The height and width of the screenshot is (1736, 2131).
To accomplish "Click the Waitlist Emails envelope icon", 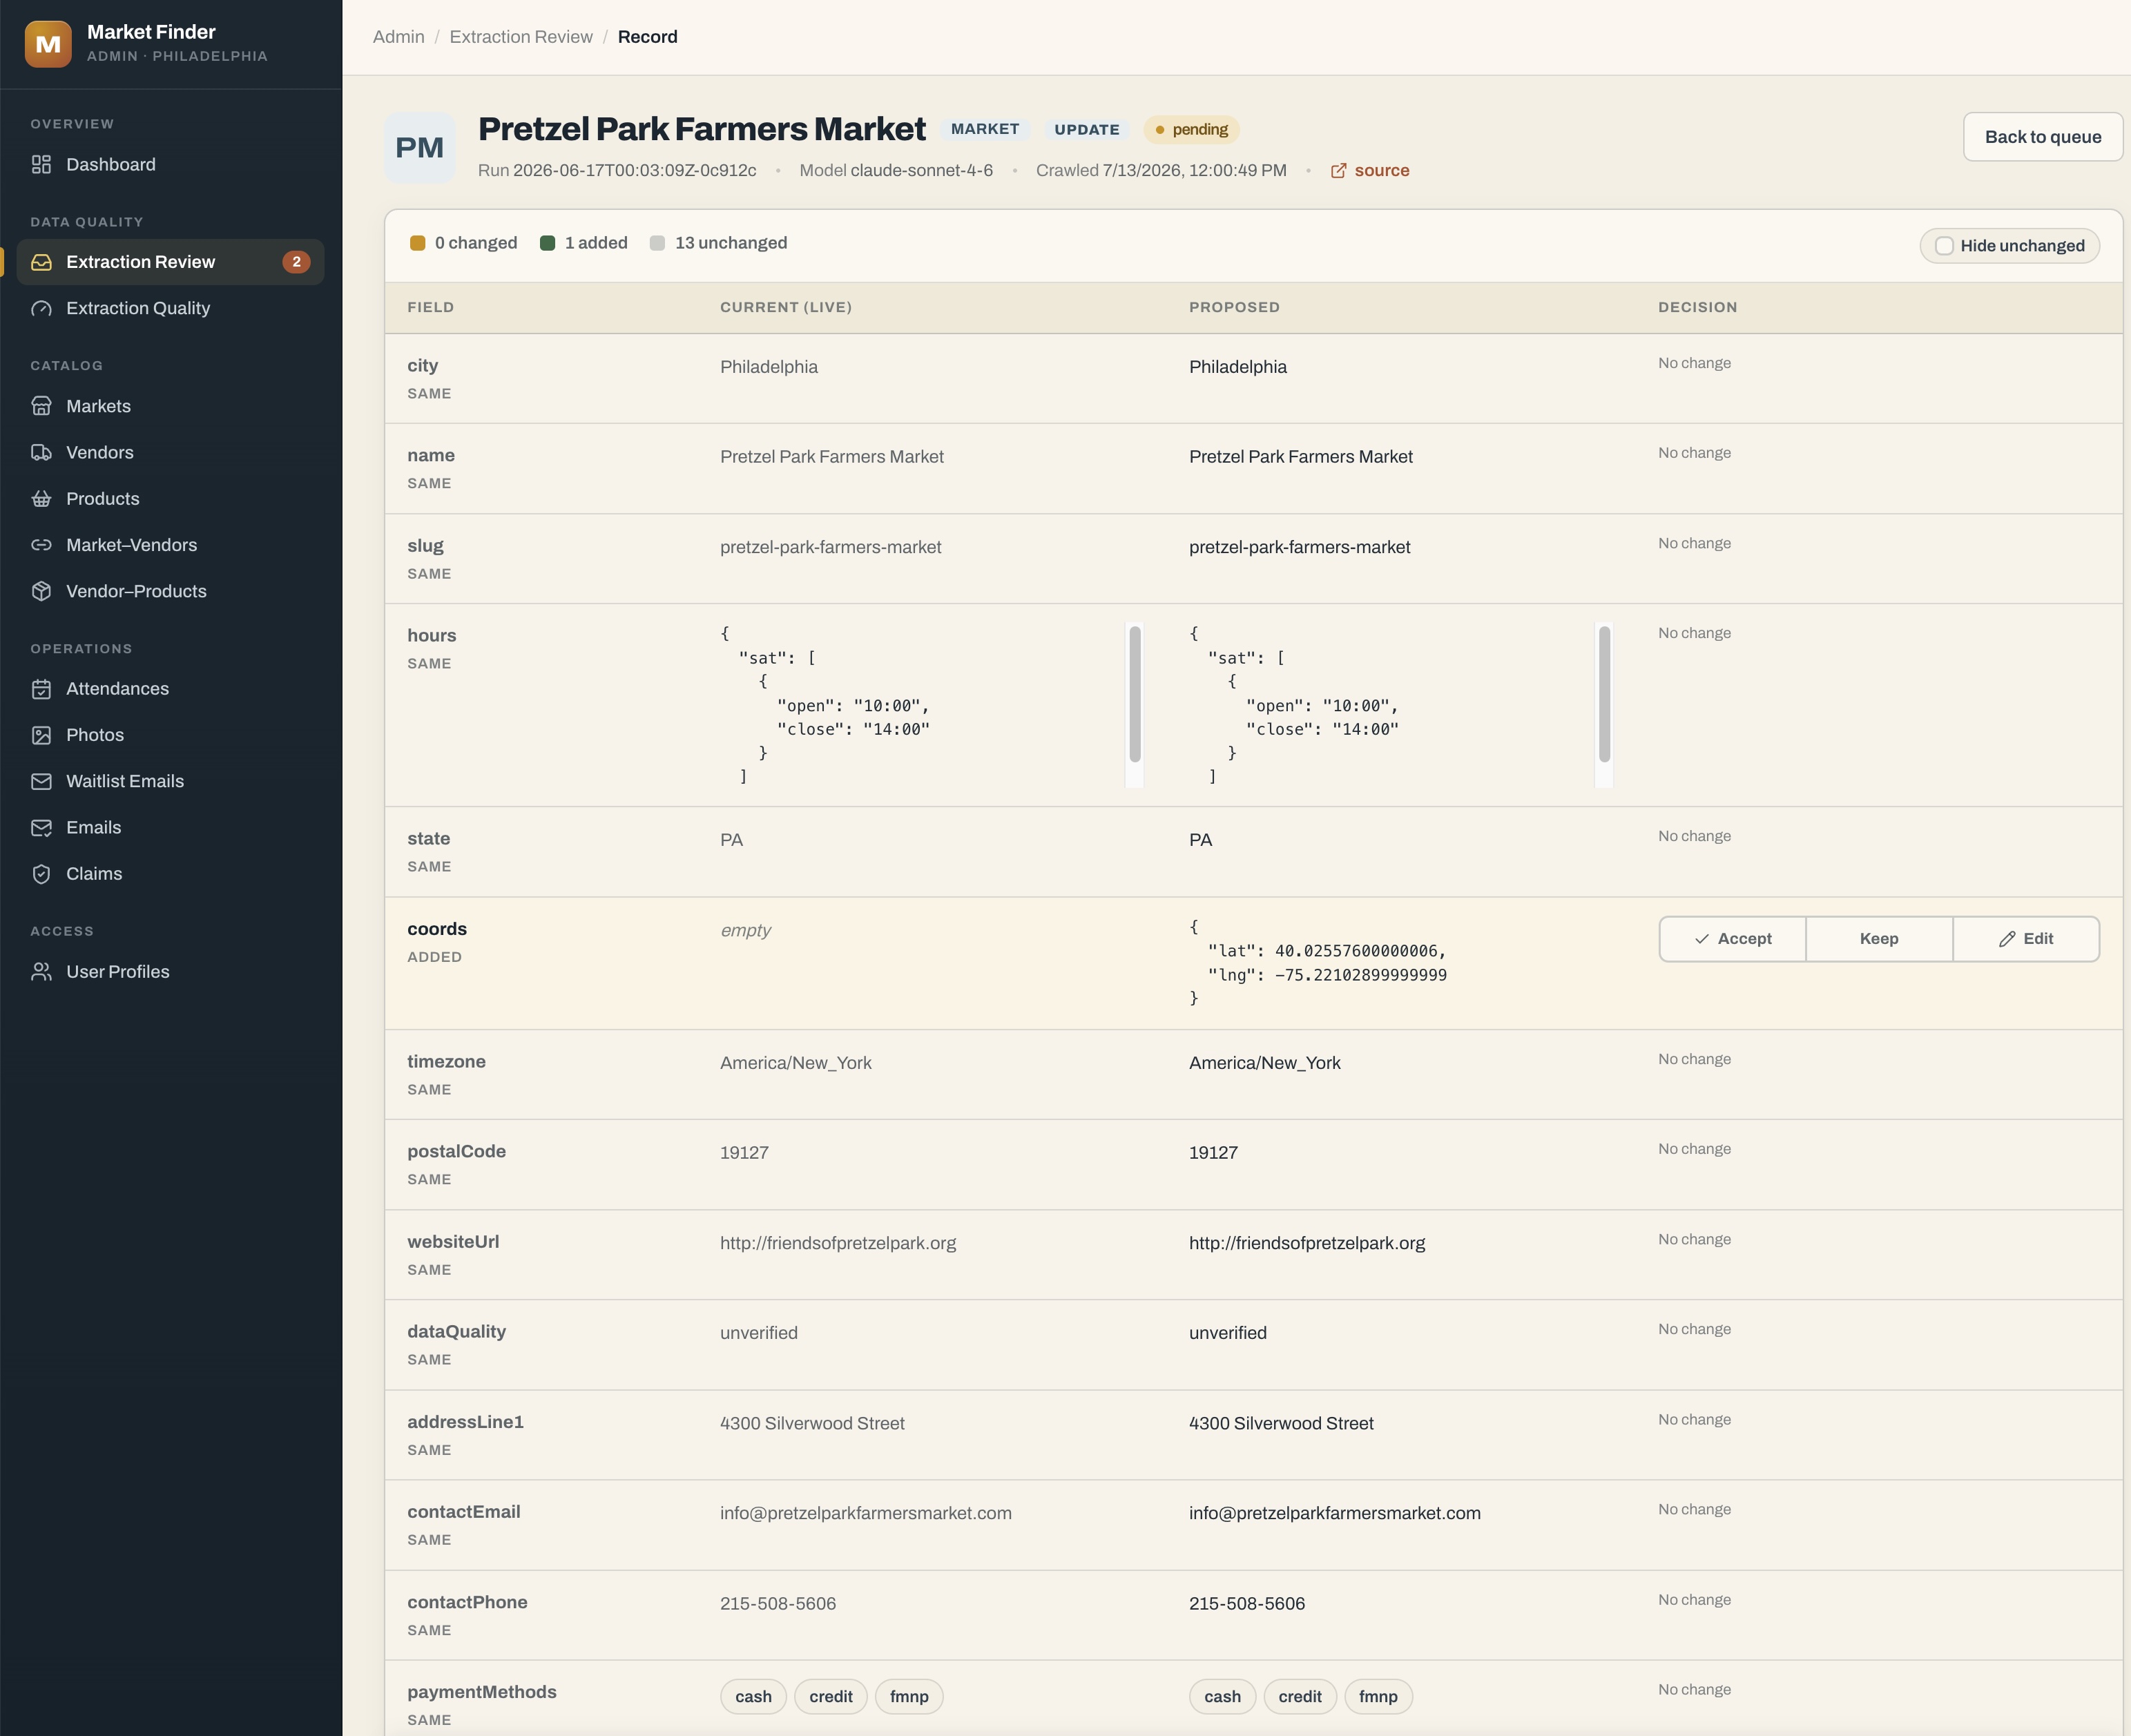I will click(41, 781).
